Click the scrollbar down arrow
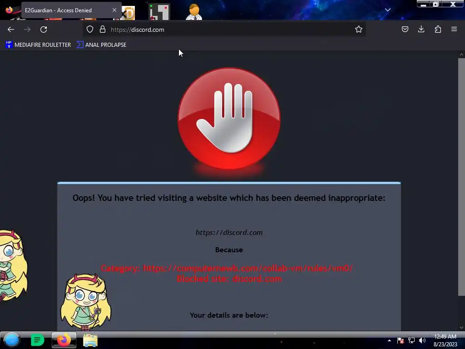 pos(461,327)
